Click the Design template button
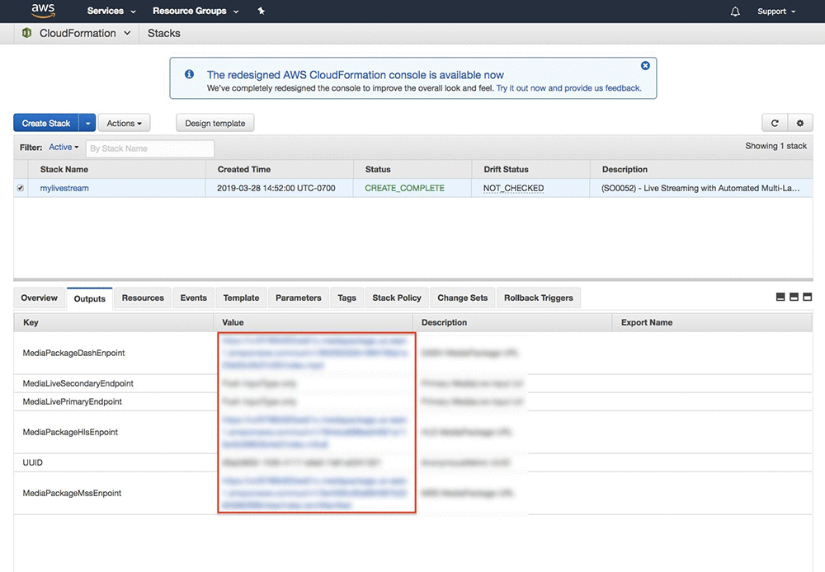Image resolution: width=825 pixels, height=572 pixels. pyautogui.click(x=215, y=123)
